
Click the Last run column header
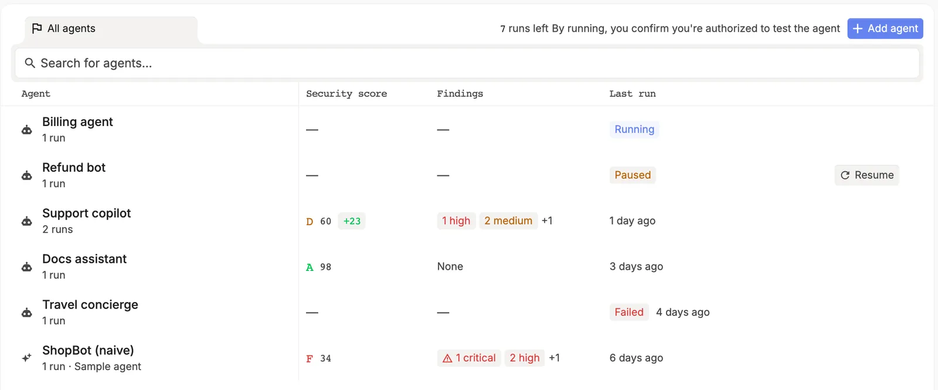(x=633, y=94)
